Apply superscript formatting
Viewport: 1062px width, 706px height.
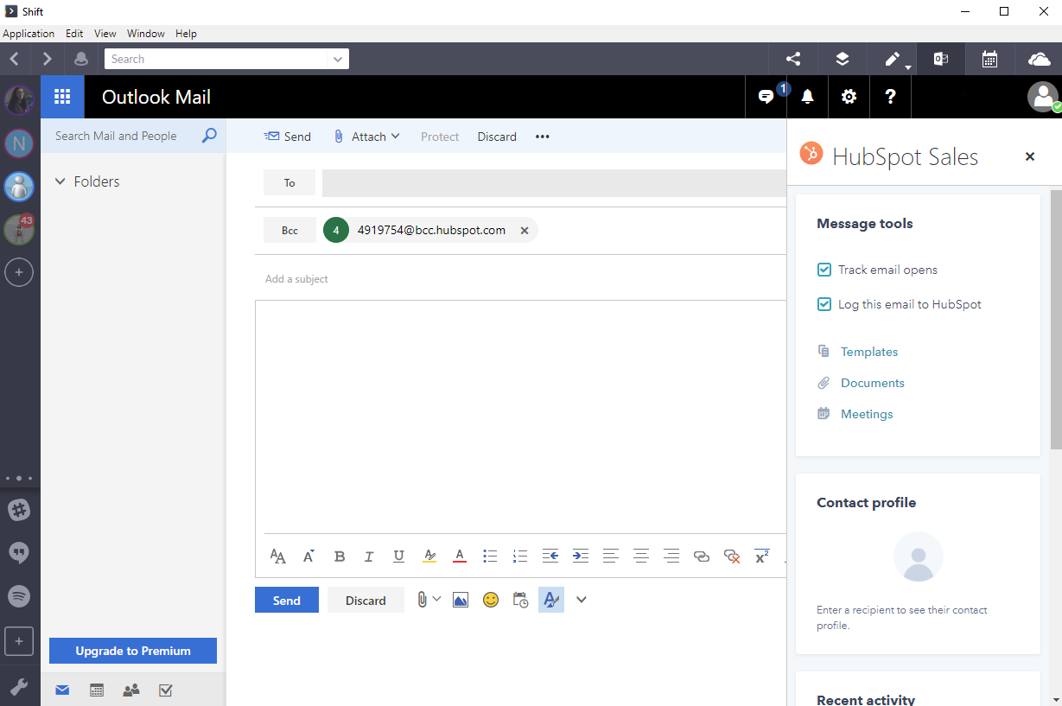[762, 557]
